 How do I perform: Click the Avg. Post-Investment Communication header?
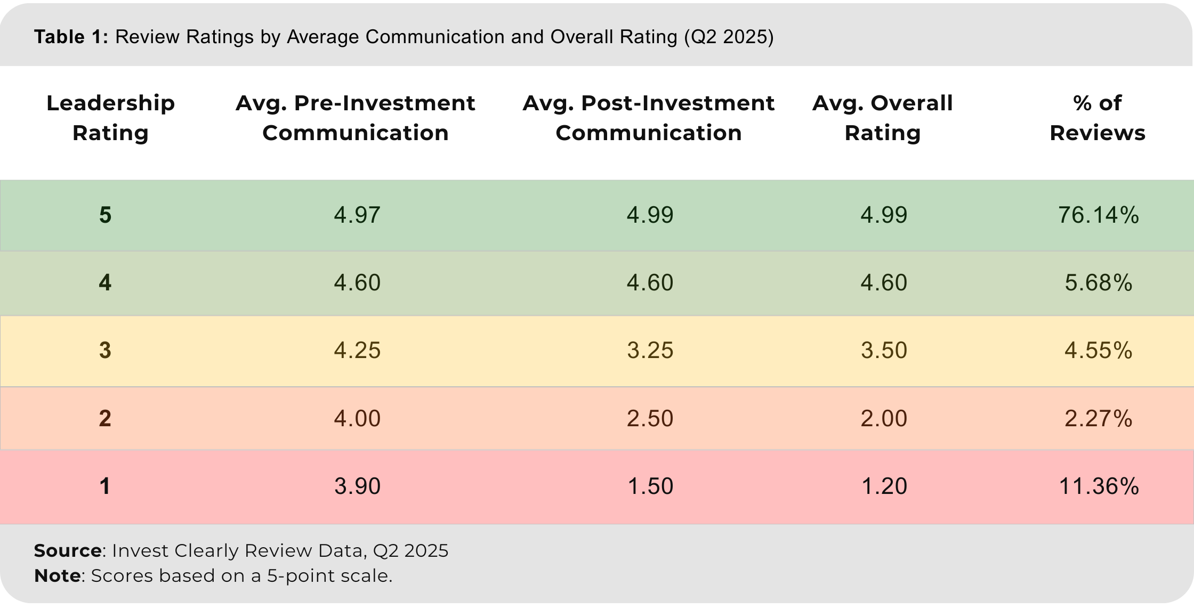649,118
